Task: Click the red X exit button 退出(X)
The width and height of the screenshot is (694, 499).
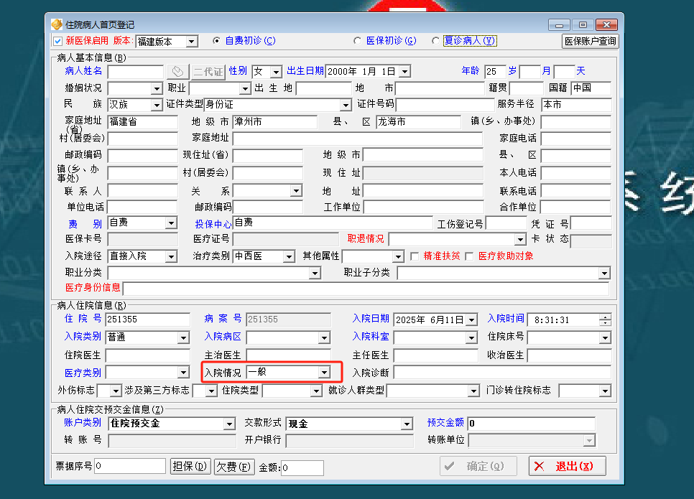Action: tap(568, 466)
